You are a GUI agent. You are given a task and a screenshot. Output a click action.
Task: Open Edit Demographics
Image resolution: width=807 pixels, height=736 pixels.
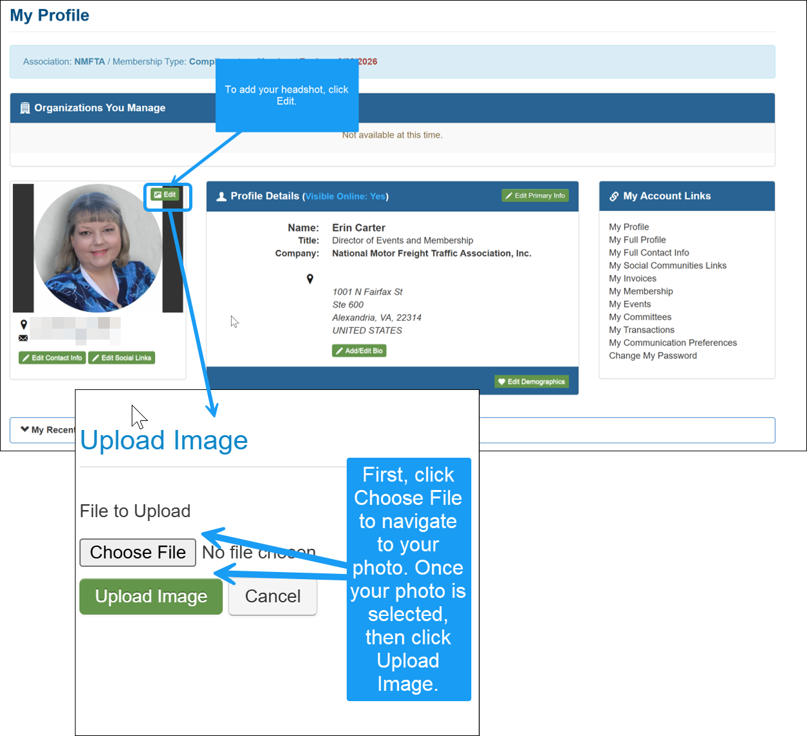point(531,382)
